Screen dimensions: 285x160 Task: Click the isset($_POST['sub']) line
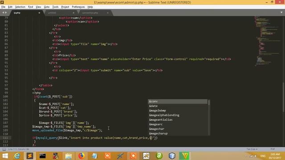53,97
